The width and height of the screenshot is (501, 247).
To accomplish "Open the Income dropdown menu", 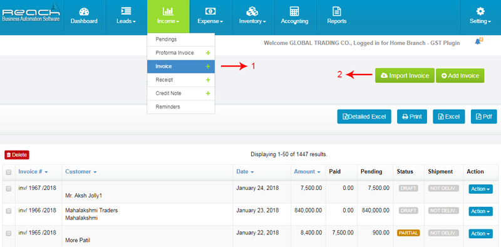I will click(168, 17).
